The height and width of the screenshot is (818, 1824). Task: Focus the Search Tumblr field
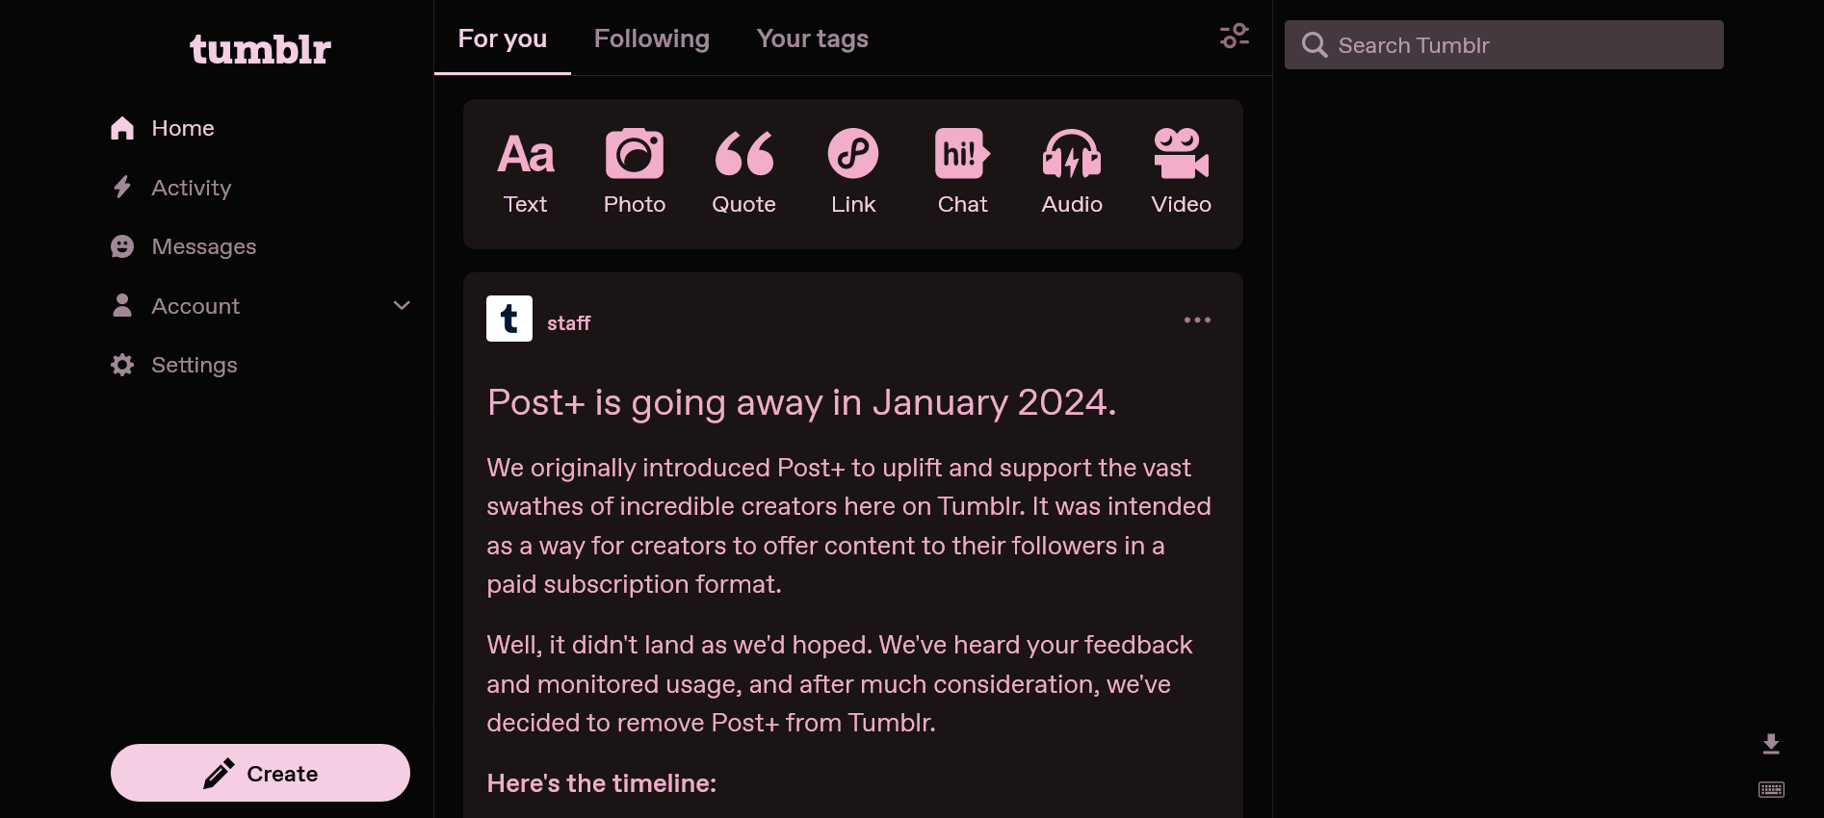pyautogui.click(x=1503, y=45)
